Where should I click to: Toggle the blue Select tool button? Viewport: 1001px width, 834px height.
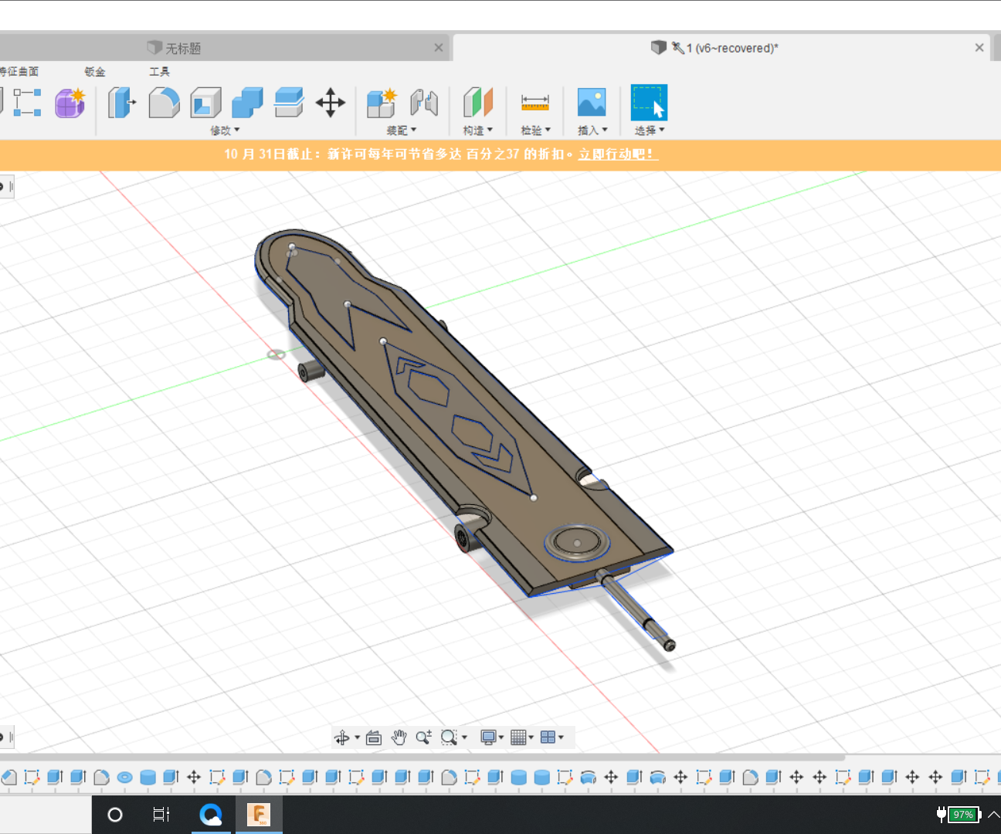(x=649, y=102)
